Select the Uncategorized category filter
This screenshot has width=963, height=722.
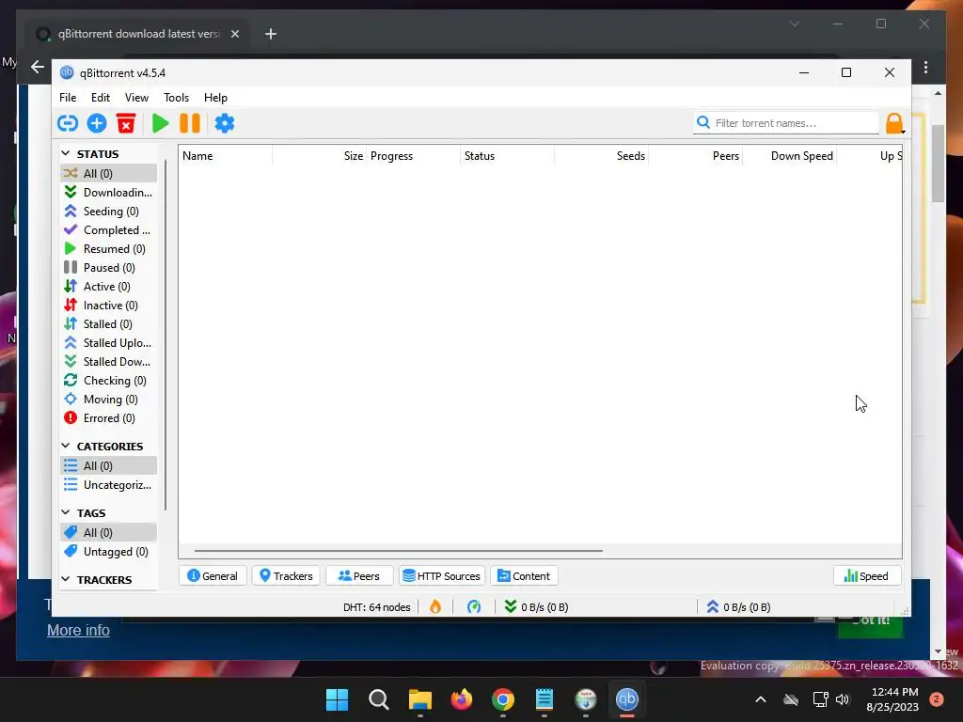point(109,485)
